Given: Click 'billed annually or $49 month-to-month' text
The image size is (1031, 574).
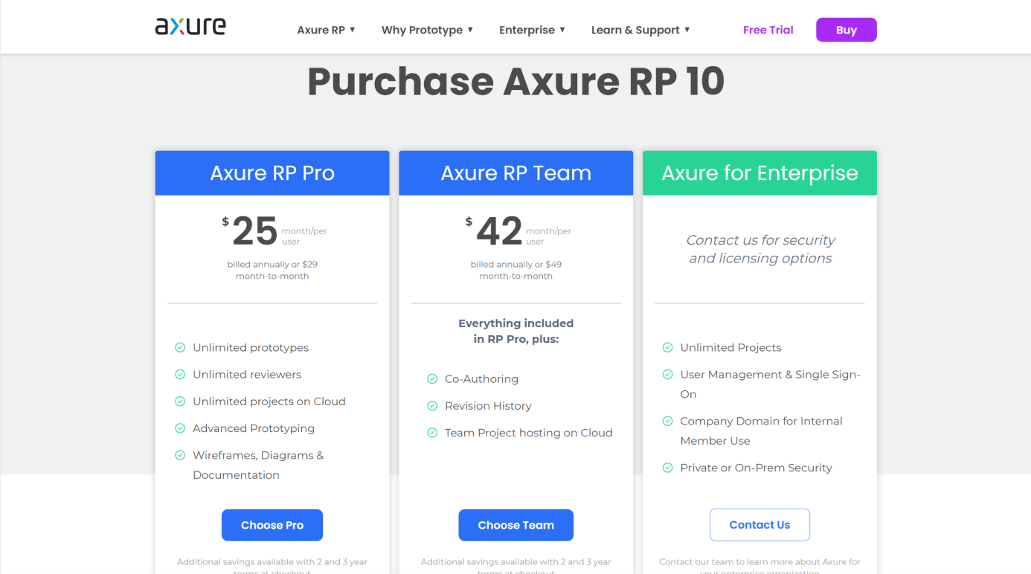Looking at the screenshot, I should (515, 270).
